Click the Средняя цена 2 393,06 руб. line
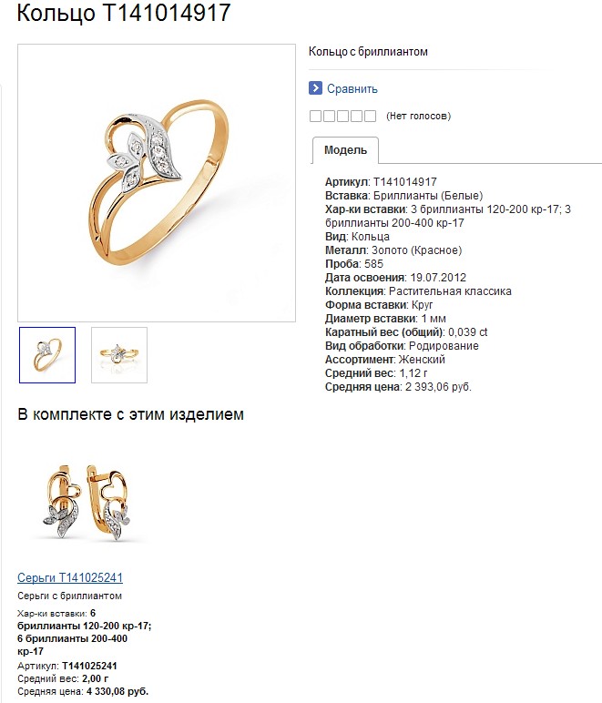Screen dimensions: 602x703 pyautogui.click(x=398, y=387)
